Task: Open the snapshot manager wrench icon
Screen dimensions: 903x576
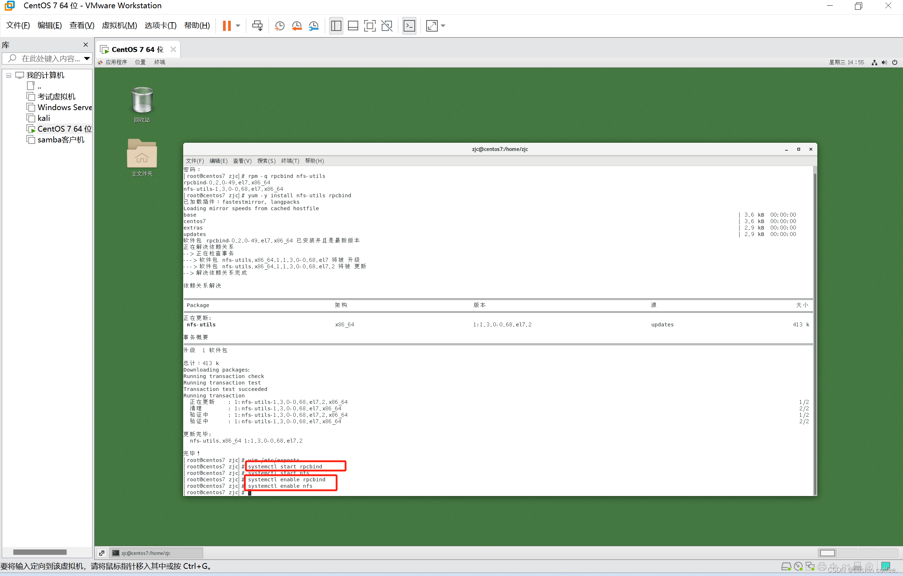Action: (x=314, y=25)
